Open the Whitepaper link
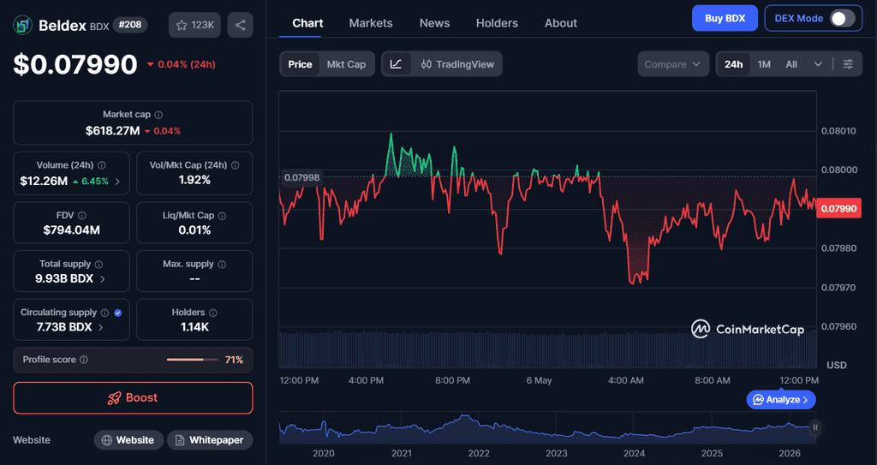 pos(210,440)
